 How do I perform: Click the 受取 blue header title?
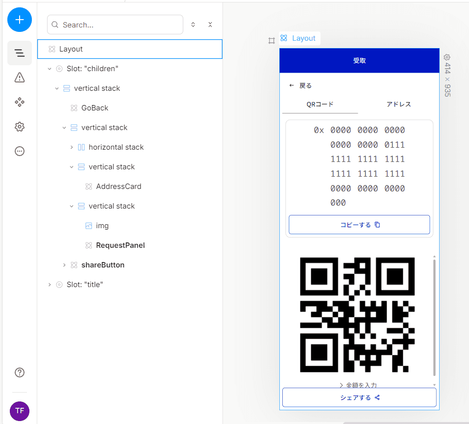[x=359, y=60]
